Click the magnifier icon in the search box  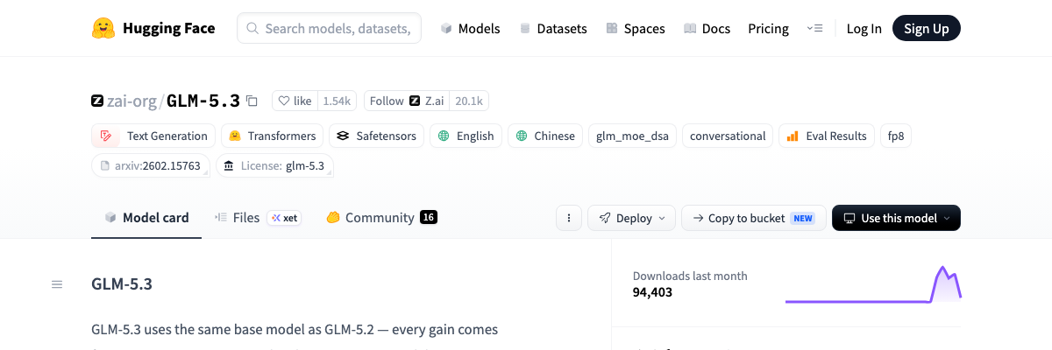click(252, 28)
